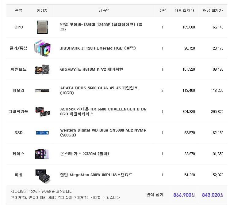230x205 pixels.
Task: Select the 쿨러/튜닝 category cell
Action: click(x=18, y=48)
